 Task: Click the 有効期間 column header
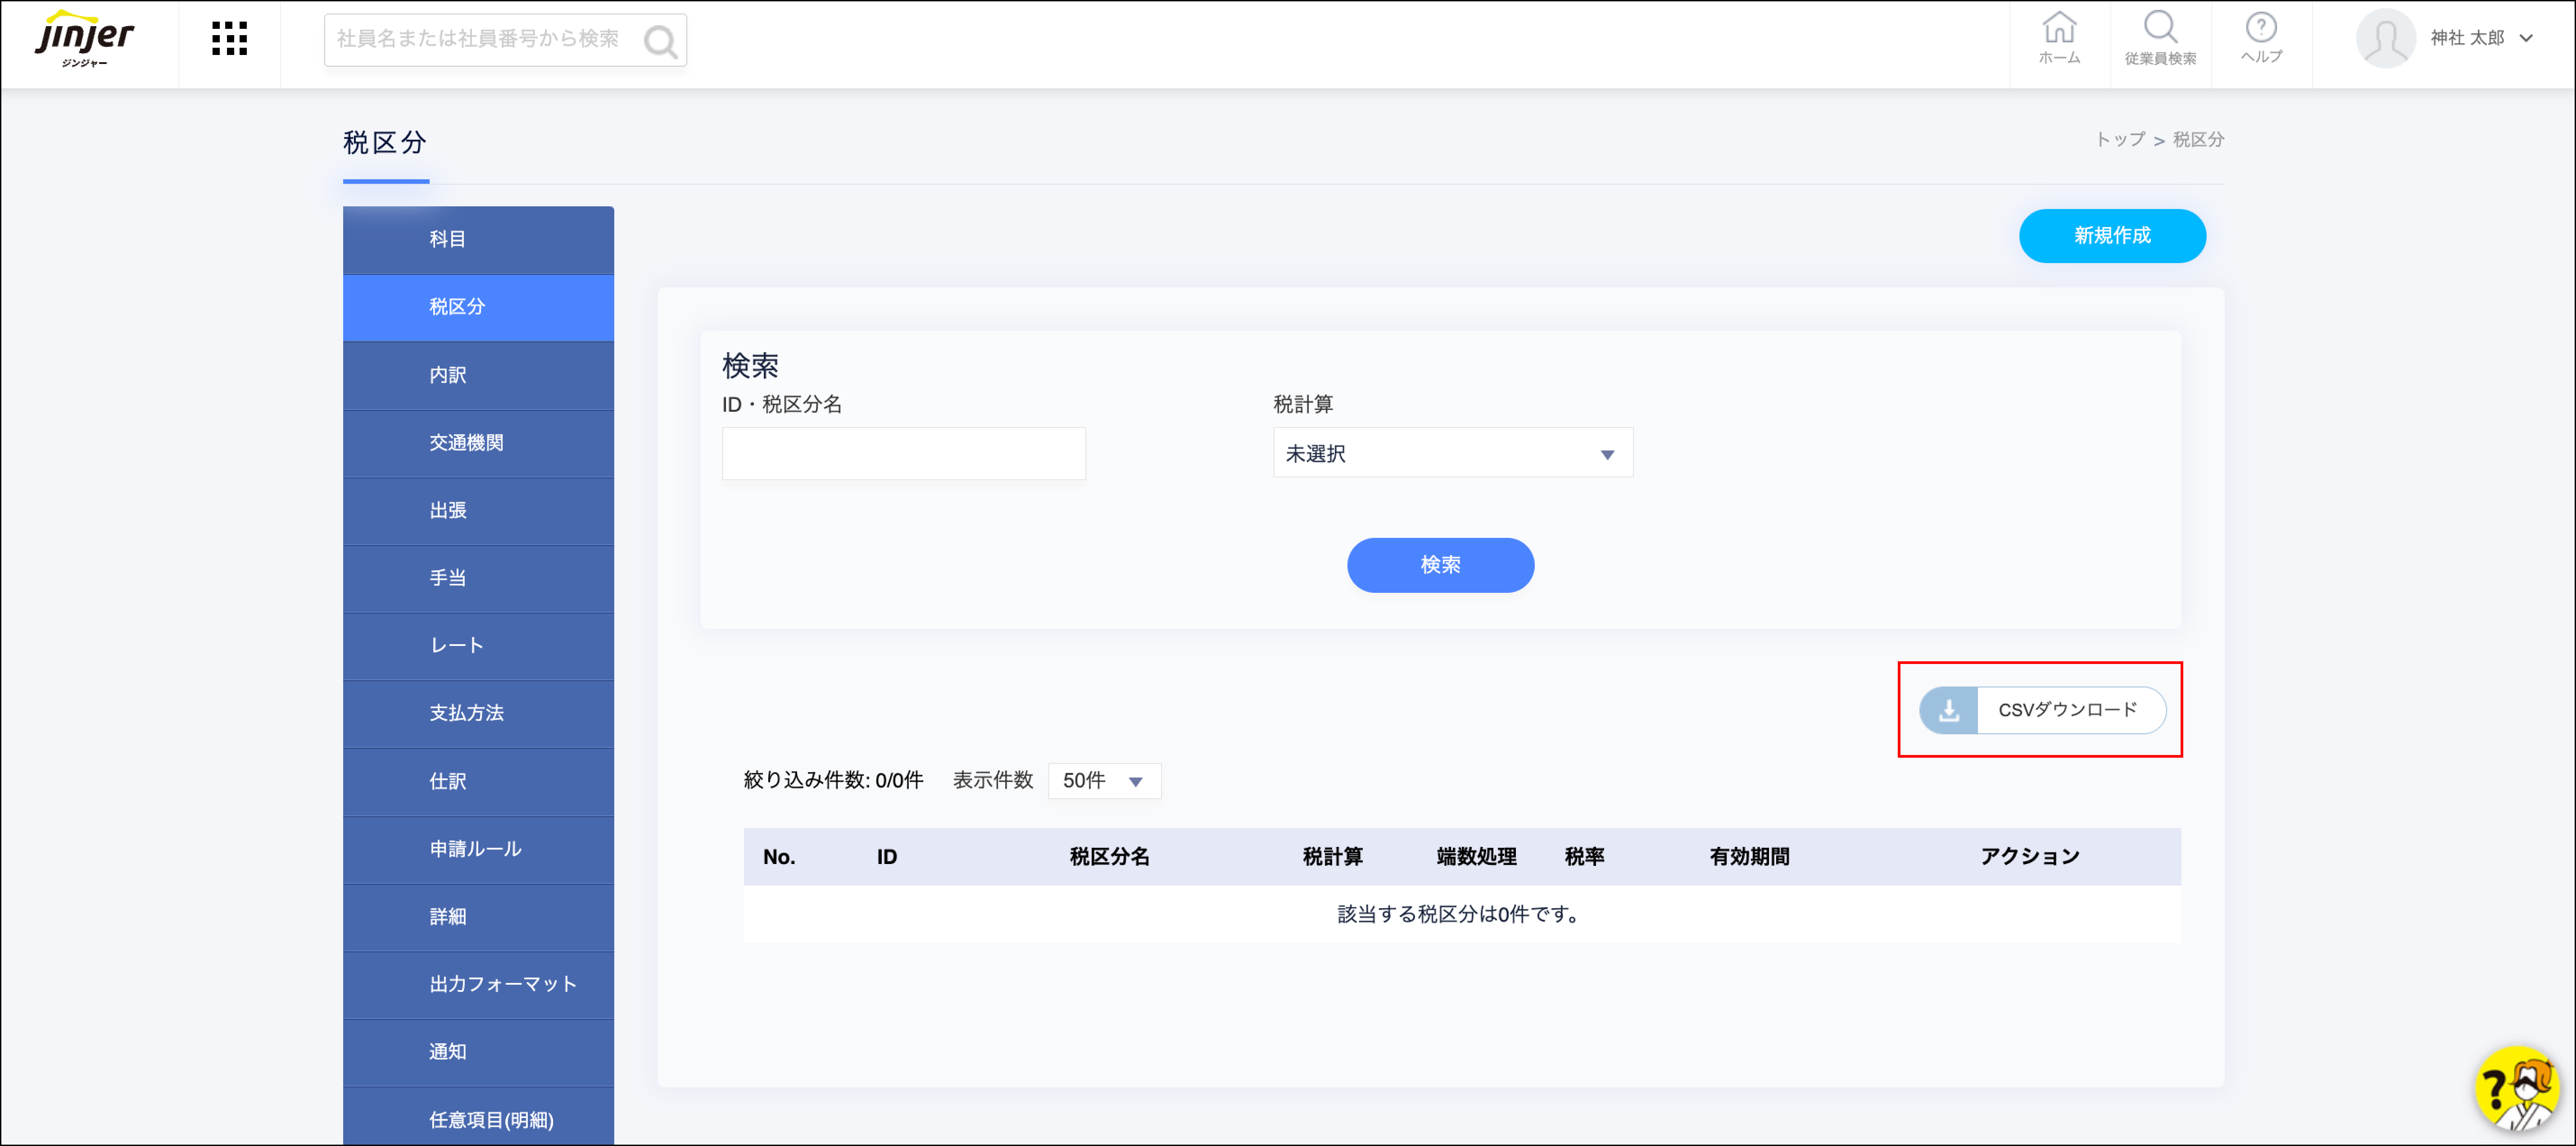coord(1749,857)
